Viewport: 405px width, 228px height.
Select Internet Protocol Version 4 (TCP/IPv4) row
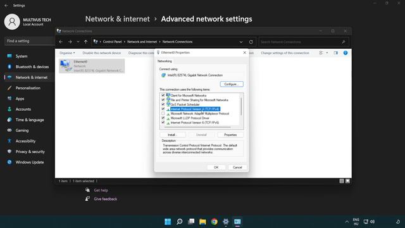point(195,109)
